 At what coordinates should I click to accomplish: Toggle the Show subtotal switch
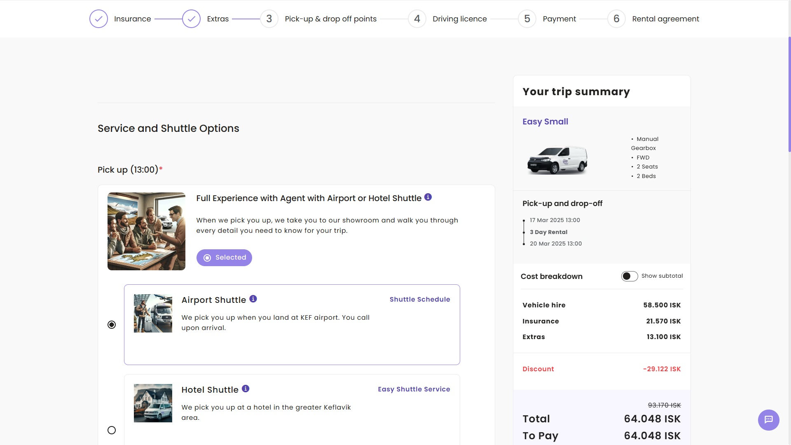630,276
